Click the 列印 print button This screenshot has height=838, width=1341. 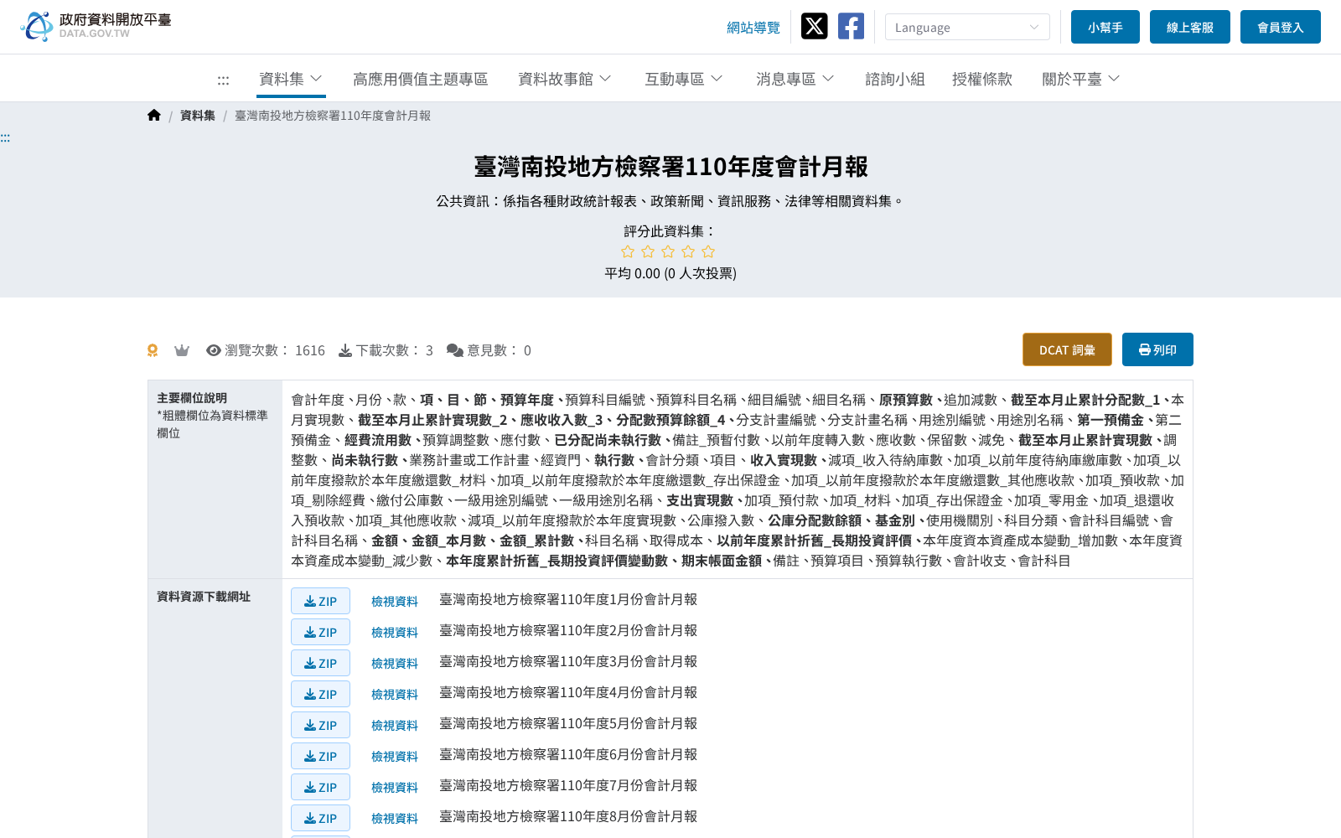[1157, 349]
